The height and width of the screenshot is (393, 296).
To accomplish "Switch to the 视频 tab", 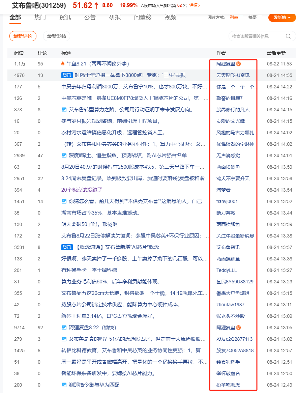I will [x=171, y=17].
